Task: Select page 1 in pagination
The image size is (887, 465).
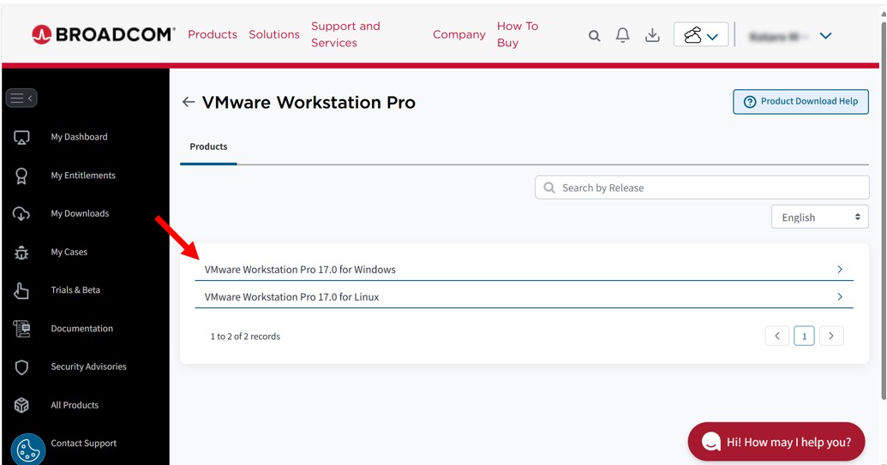Action: 804,336
